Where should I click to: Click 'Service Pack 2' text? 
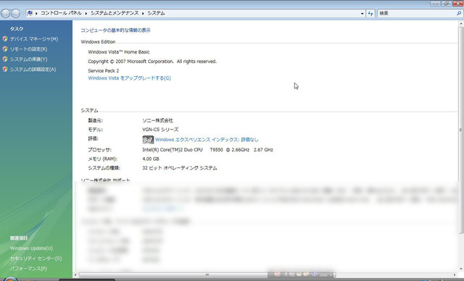(103, 71)
